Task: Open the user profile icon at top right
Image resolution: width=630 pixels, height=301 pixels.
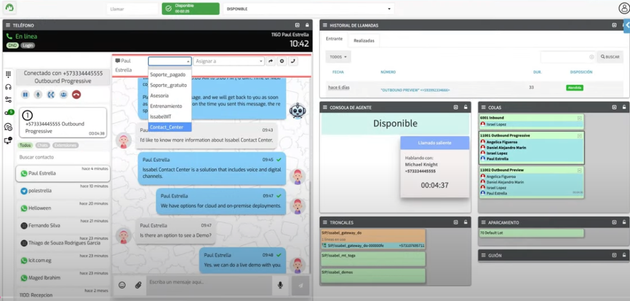Action: pos(624,8)
